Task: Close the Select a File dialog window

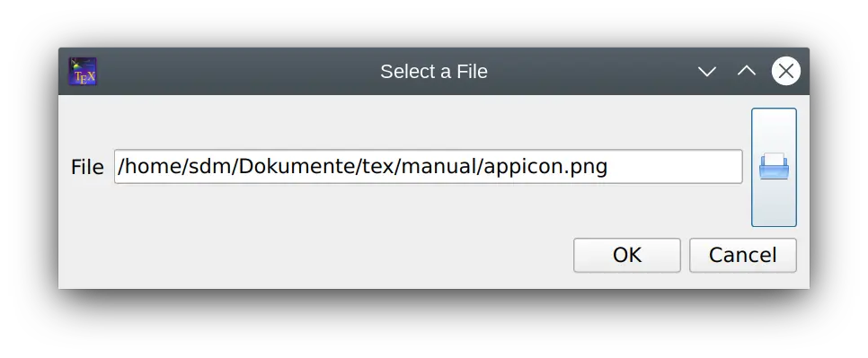Action: pyautogui.click(x=785, y=71)
